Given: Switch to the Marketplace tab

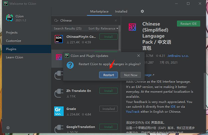Looking at the screenshot, I should 99,11.
